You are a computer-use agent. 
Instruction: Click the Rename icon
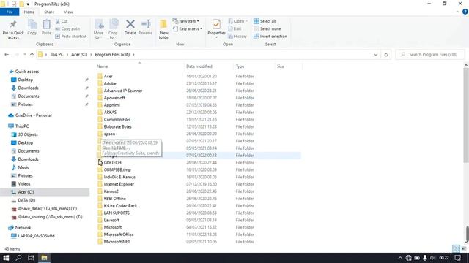[x=146, y=24]
